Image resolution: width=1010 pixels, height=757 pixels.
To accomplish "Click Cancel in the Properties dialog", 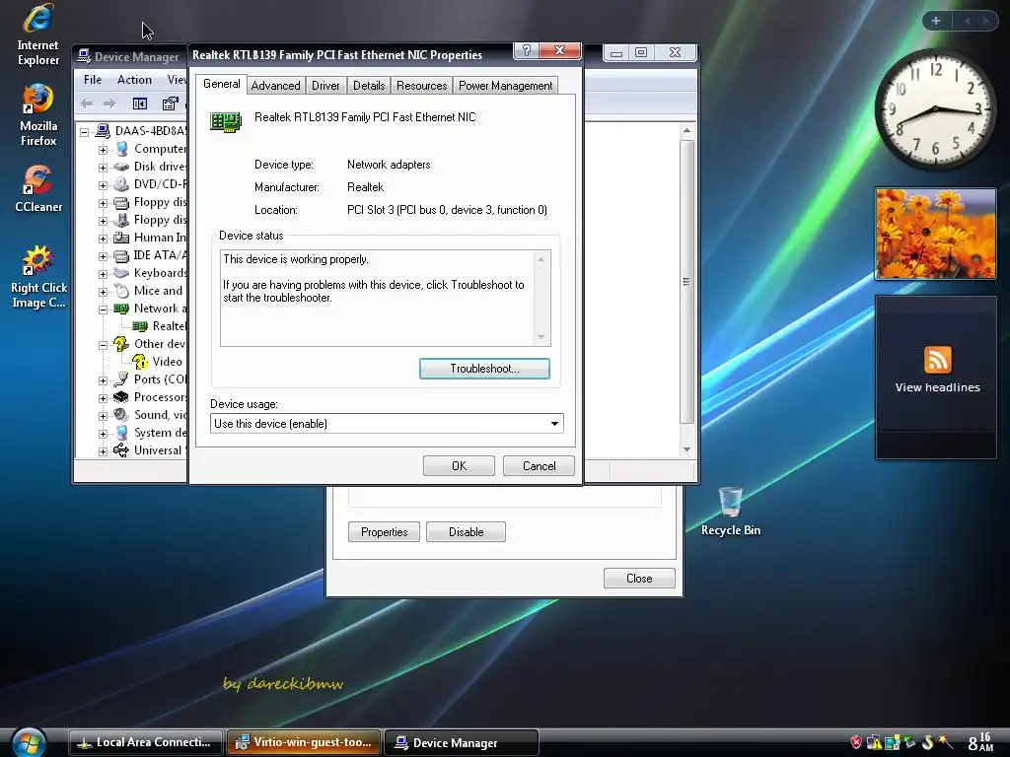I will 539,465.
